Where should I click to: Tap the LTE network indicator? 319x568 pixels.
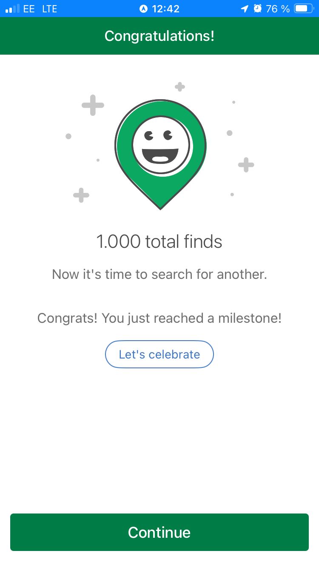(50, 9)
